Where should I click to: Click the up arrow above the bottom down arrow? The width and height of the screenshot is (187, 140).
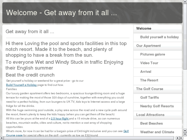[185, 130]
